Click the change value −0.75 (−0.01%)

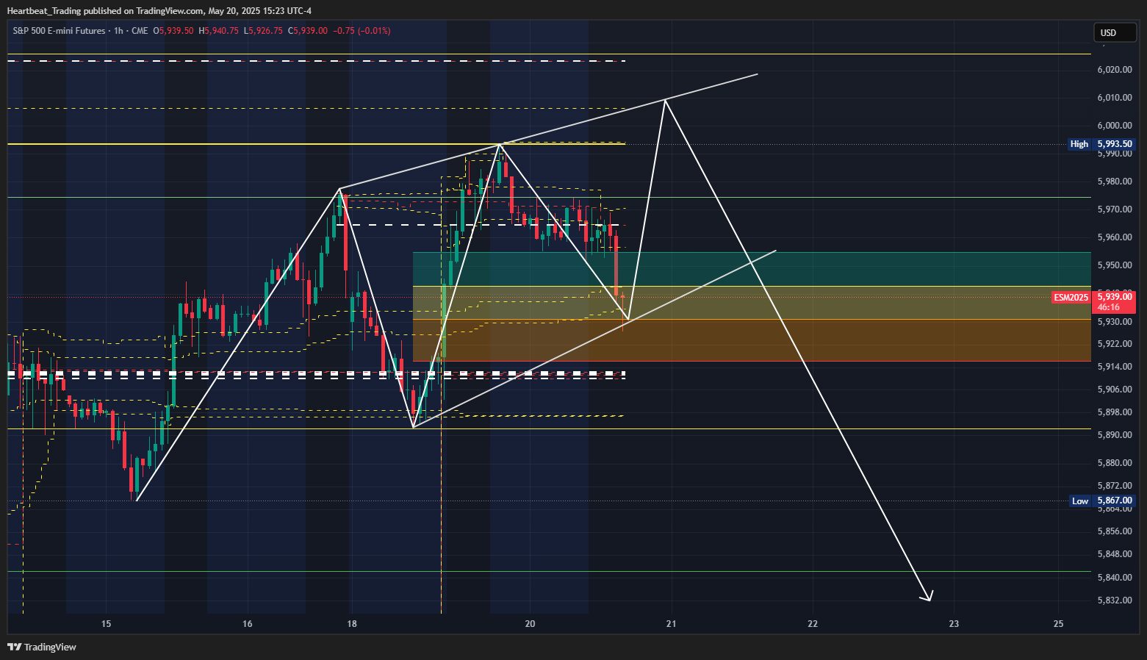(x=362, y=31)
